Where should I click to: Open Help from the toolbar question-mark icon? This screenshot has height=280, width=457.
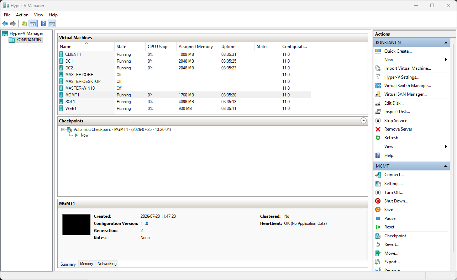pos(43,24)
